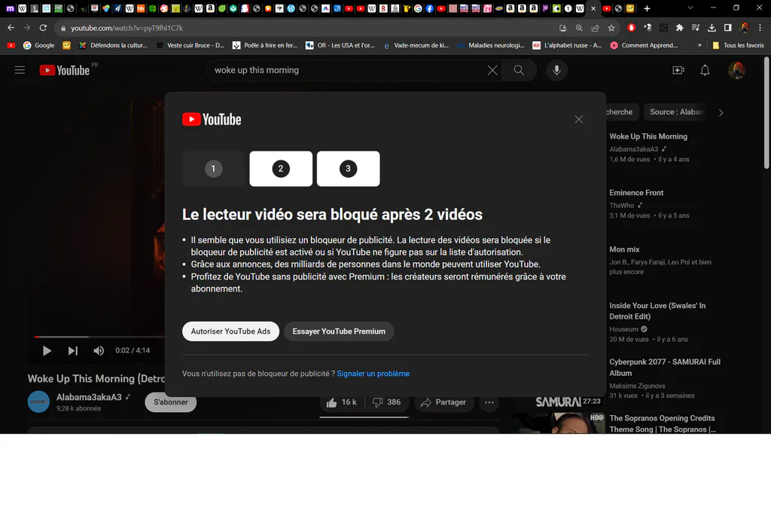Seek using the video progress bar

(99, 337)
